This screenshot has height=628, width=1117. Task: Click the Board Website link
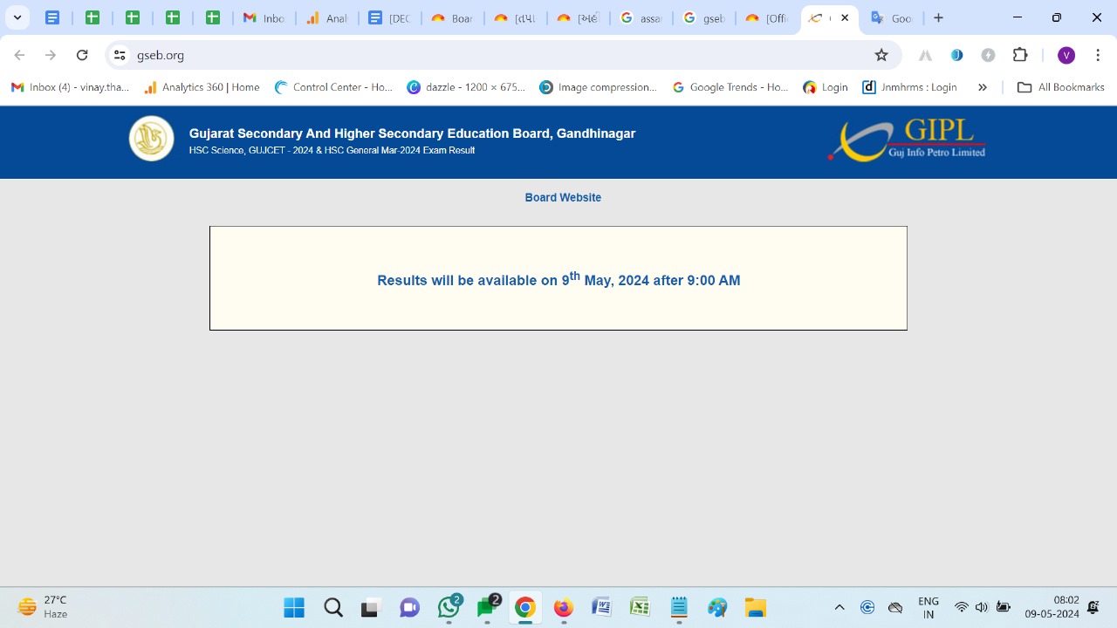(563, 197)
